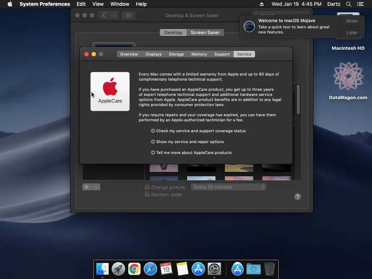
Task: Select the yellow desert wallpaper thumbnail
Action: 239,168
